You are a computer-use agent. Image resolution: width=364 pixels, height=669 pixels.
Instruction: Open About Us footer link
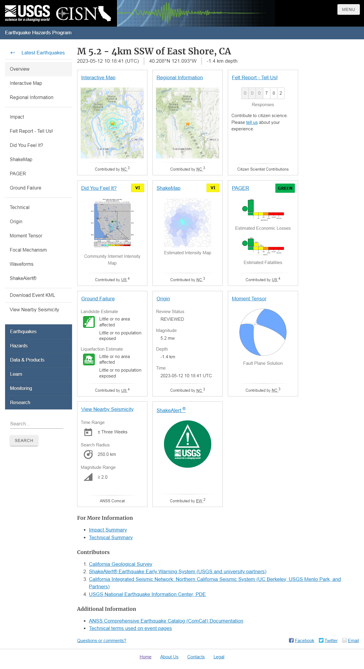coord(169,657)
